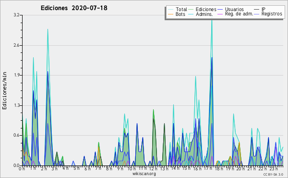
Task: Click the 'IP' legend entry
Action: 264,9
